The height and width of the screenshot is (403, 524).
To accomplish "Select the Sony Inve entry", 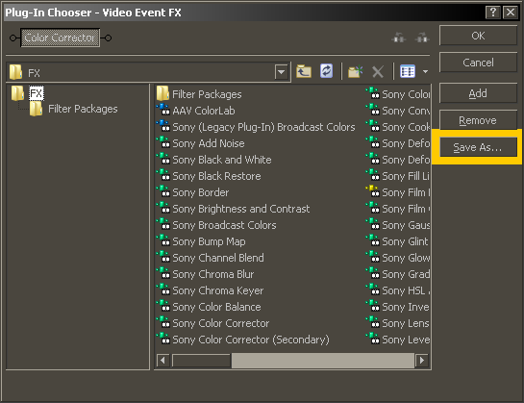I will 397,308.
